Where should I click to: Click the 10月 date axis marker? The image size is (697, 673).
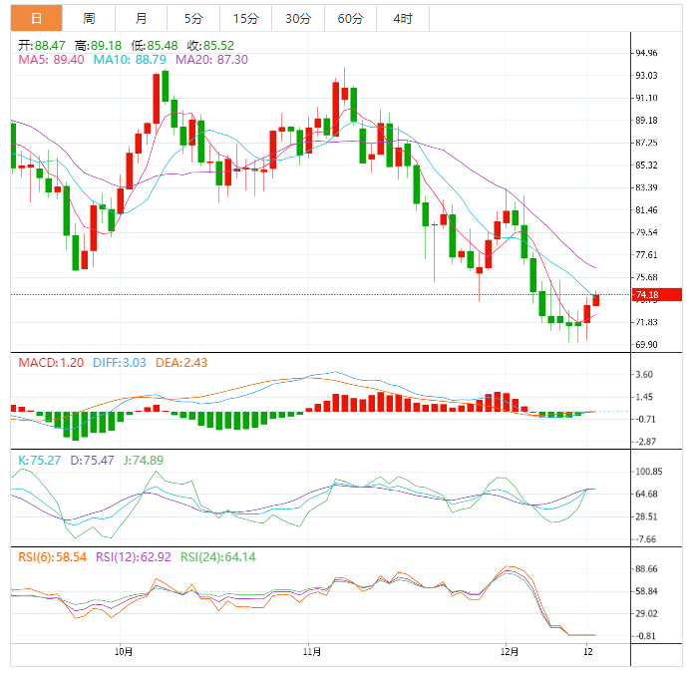124,652
